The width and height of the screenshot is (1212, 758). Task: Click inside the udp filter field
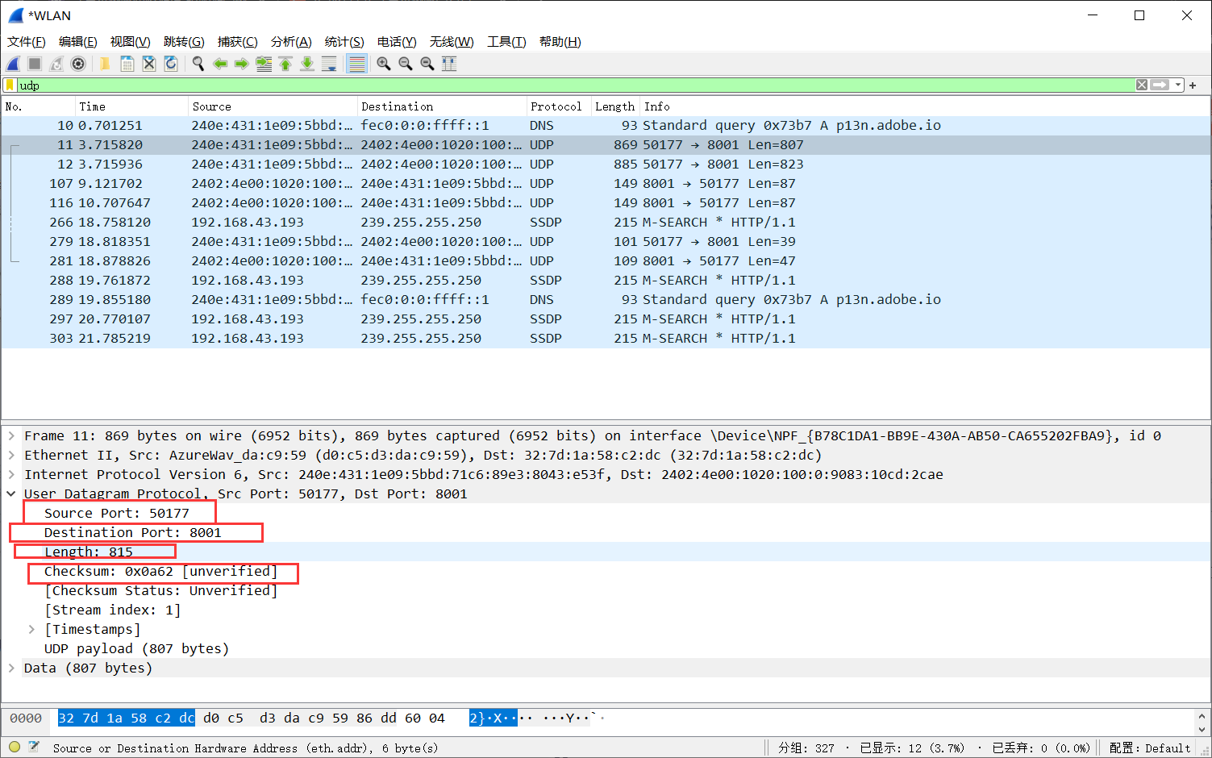[x=576, y=85]
